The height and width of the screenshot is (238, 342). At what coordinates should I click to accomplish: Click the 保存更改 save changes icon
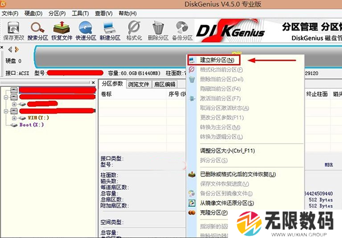[x=14, y=31]
